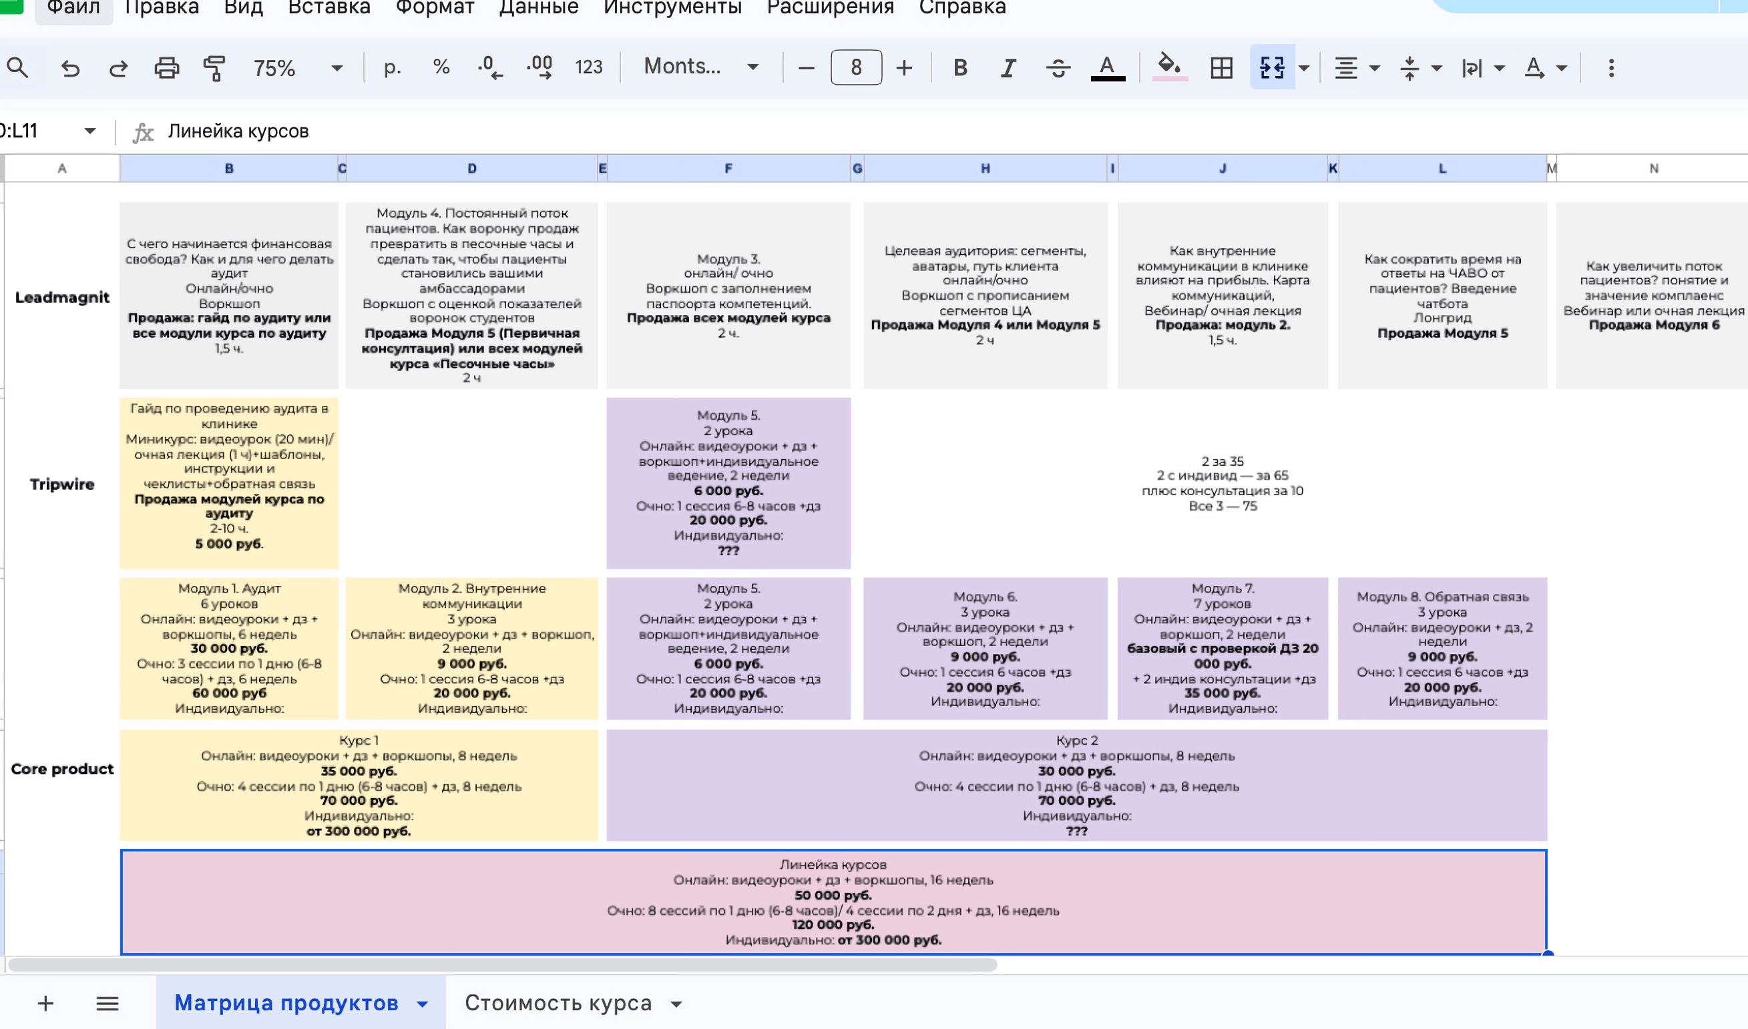The height and width of the screenshot is (1029, 1748).
Task: Expand the Montserrat font dropdown
Action: pos(700,67)
